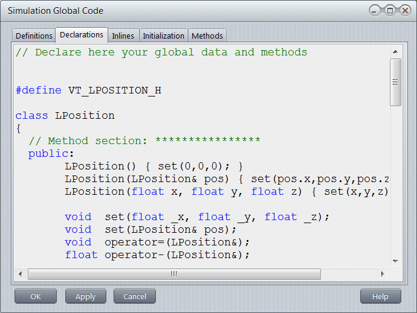Open the Inlines tab
Image resolution: width=417 pixels, height=313 pixels.
tap(123, 36)
